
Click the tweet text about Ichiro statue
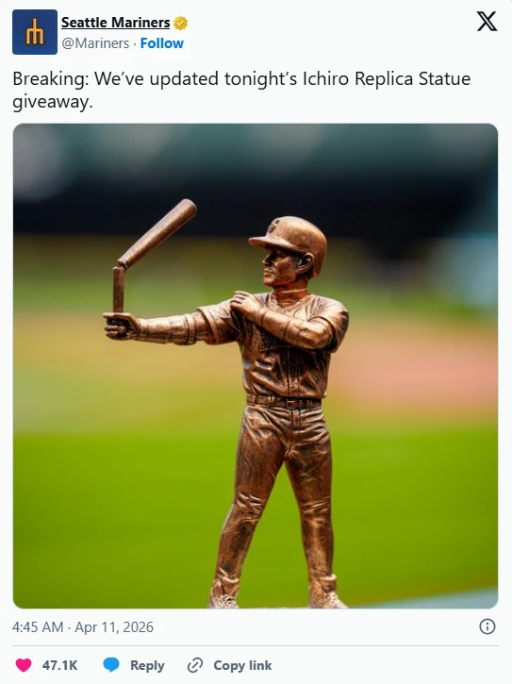click(241, 90)
